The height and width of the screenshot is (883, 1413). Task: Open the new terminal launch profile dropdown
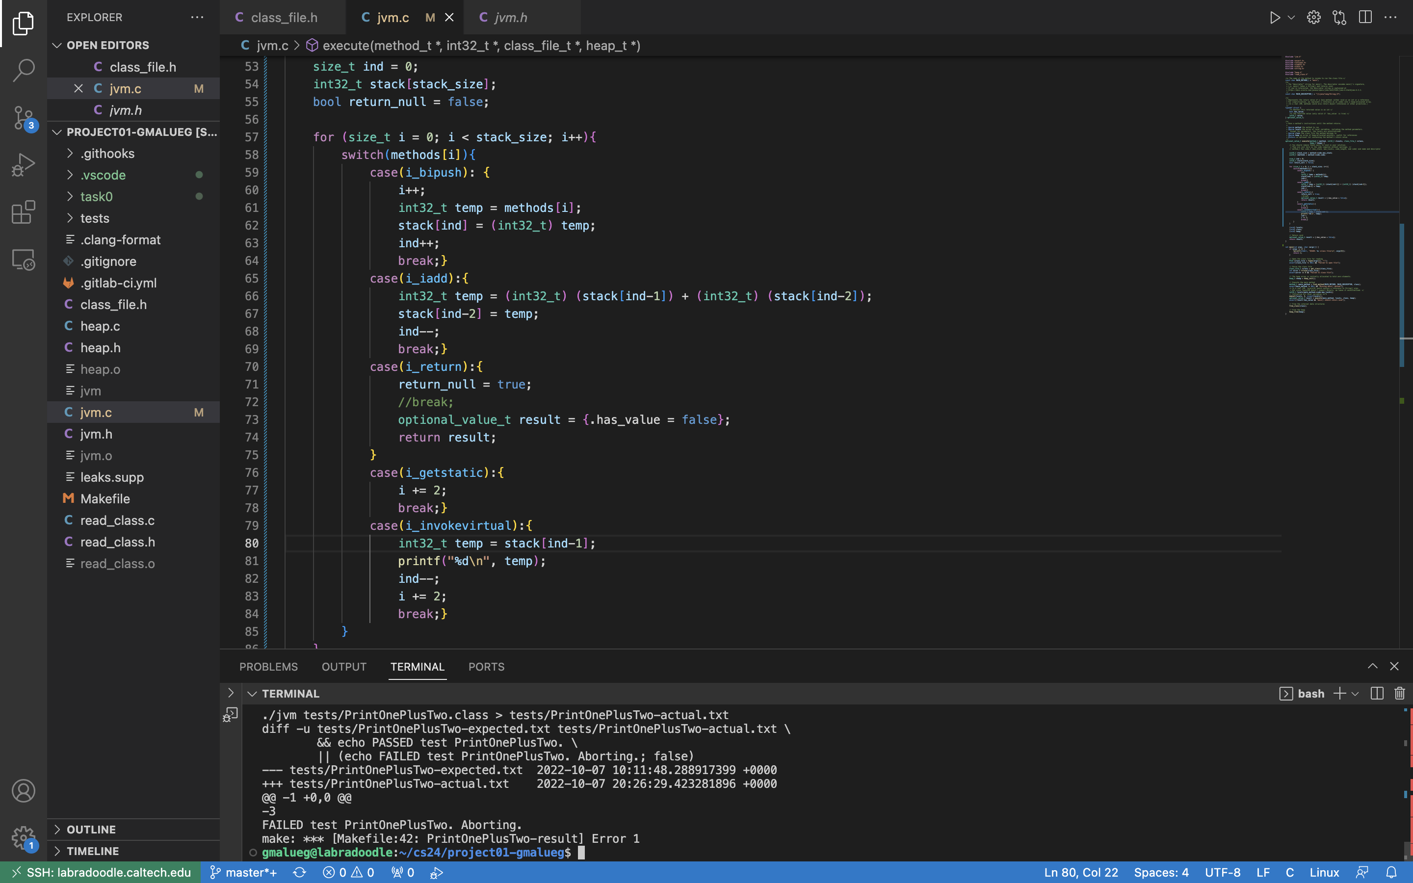tap(1356, 694)
